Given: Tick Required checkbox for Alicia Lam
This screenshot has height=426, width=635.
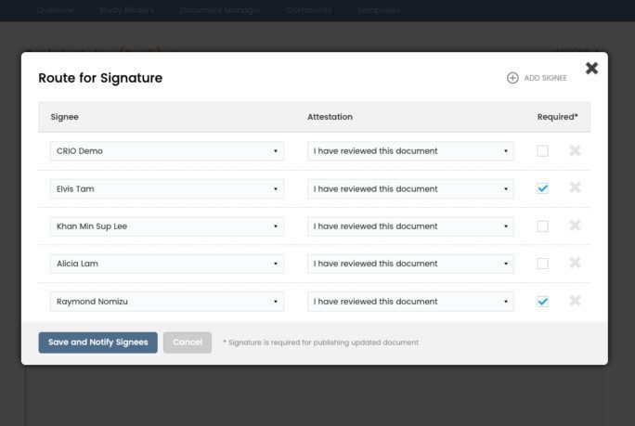Looking at the screenshot, I should [543, 264].
